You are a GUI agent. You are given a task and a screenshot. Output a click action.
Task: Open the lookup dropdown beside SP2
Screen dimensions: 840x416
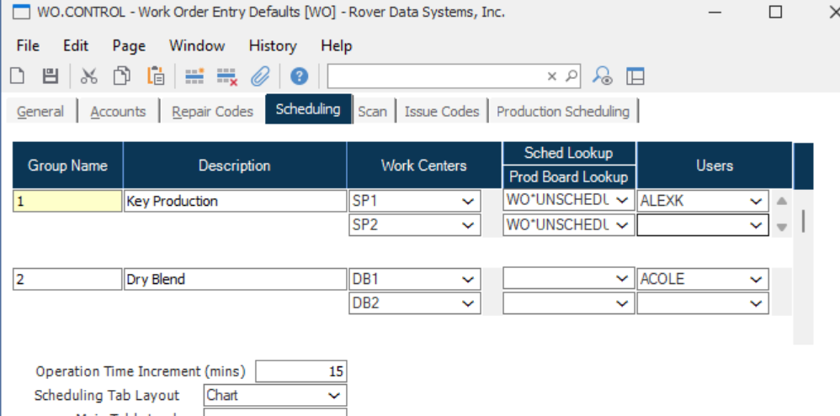pos(622,225)
